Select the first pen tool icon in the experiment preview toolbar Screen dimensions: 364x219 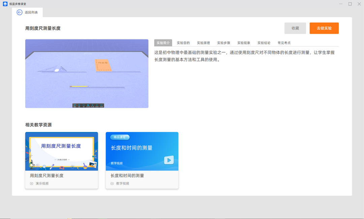click(75, 105)
